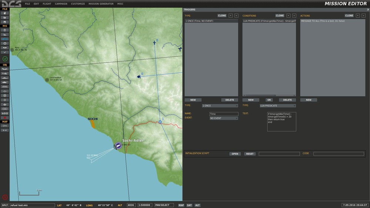
Task: Click the open mission folder icon
Action: click(x=5, y=17)
